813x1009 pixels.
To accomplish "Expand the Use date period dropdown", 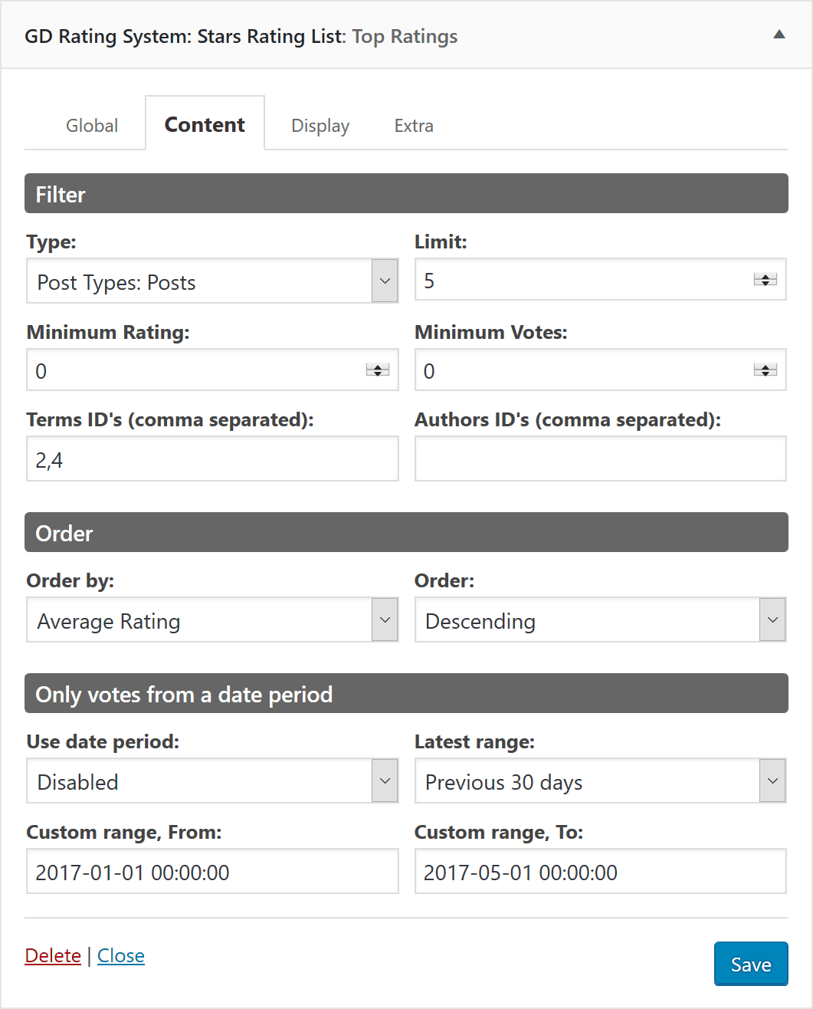I will (x=212, y=781).
